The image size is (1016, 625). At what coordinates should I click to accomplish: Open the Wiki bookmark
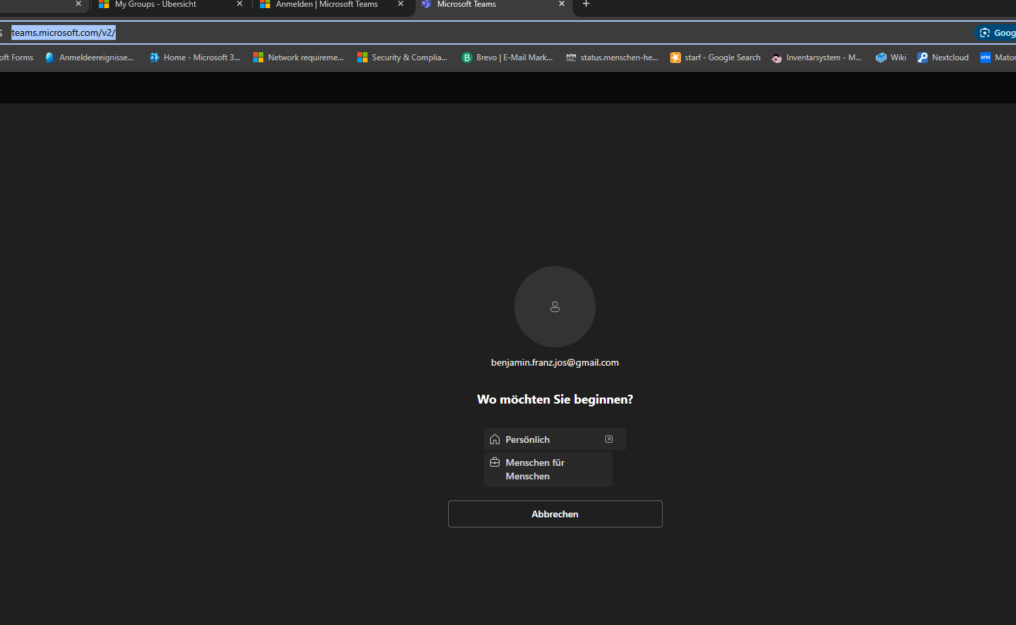(891, 58)
